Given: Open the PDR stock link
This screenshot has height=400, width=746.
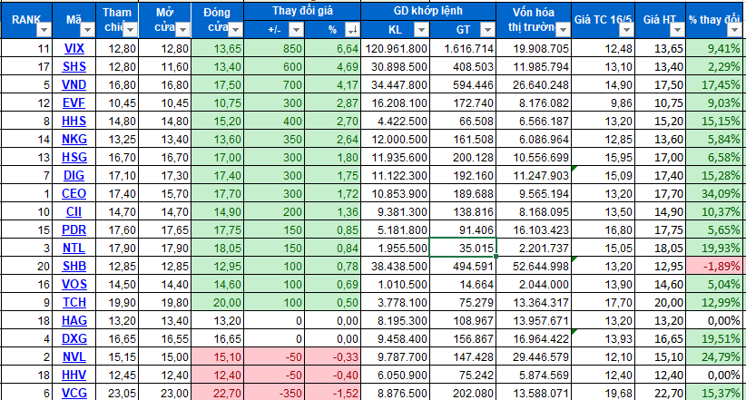Looking at the screenshot, I should pyautogui.click(x=74, y=229).
